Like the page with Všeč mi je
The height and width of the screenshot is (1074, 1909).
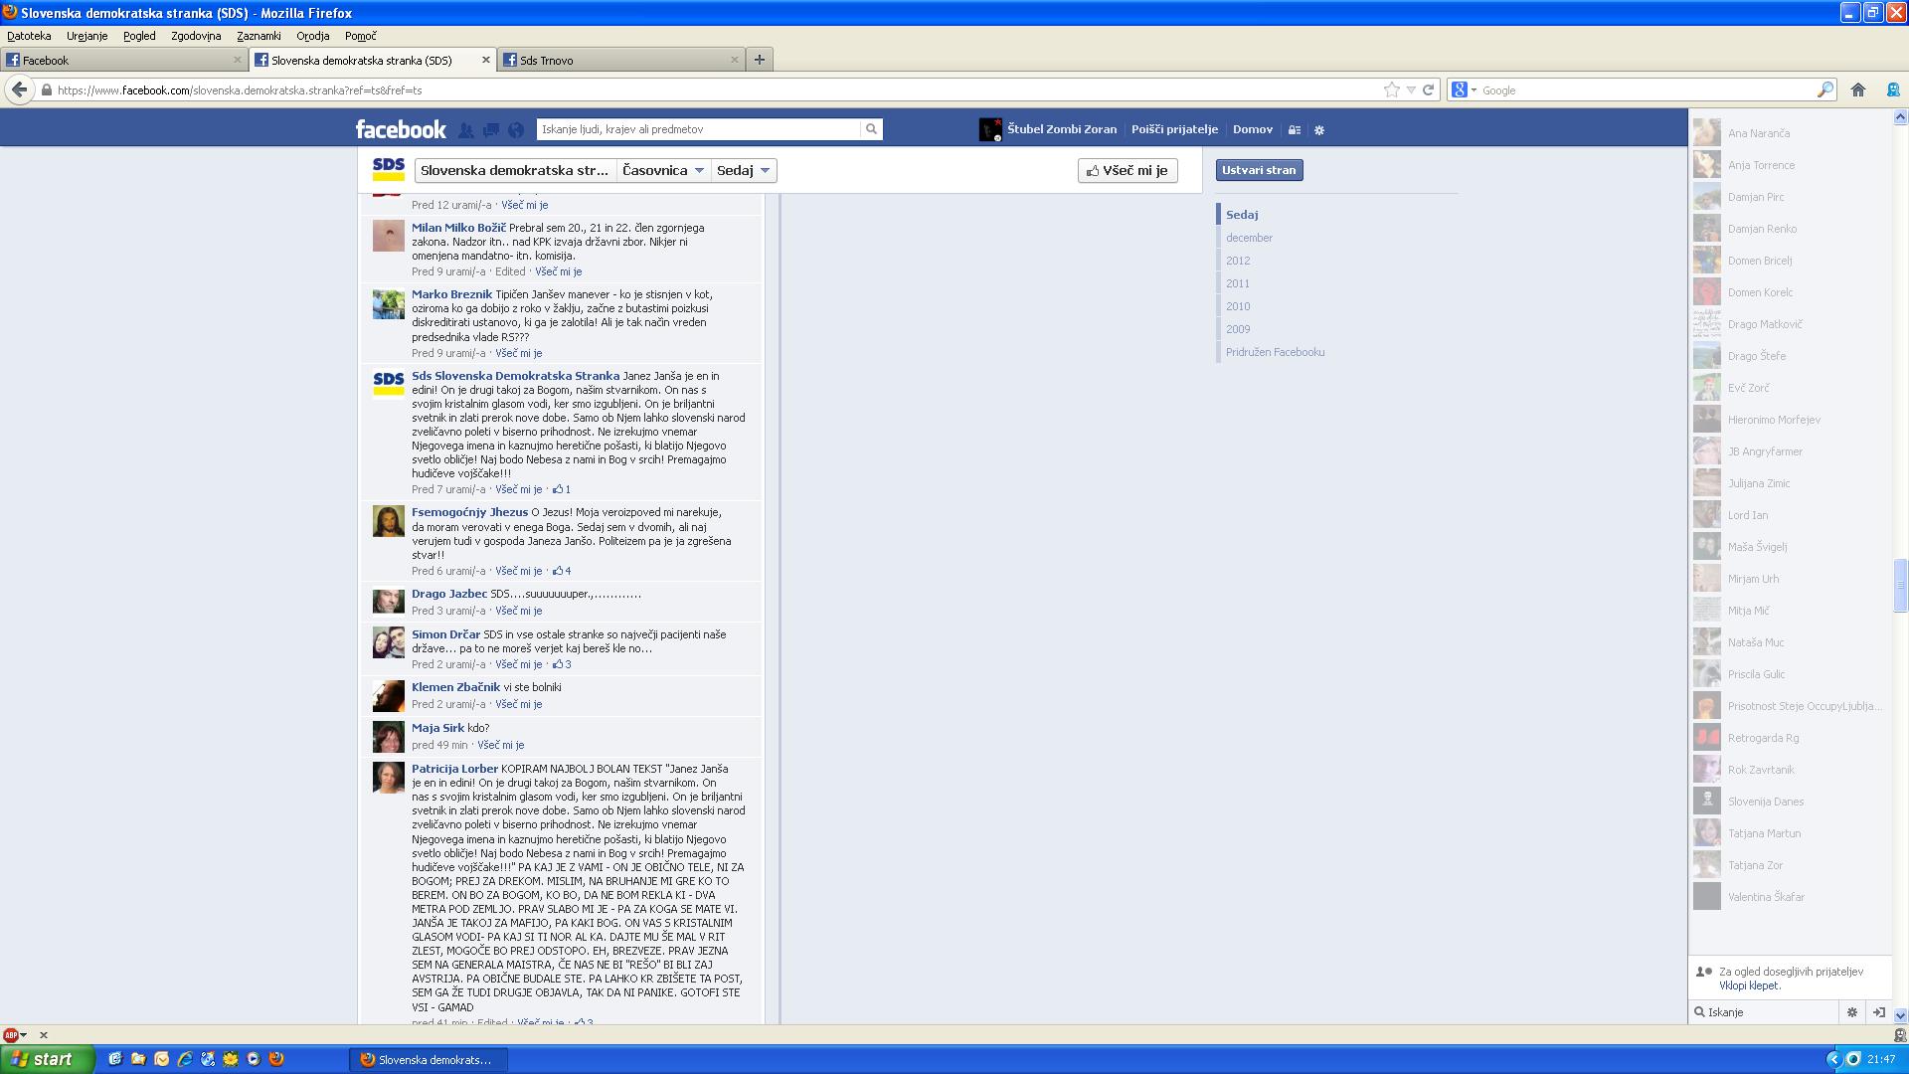(x=1128, y=170)
